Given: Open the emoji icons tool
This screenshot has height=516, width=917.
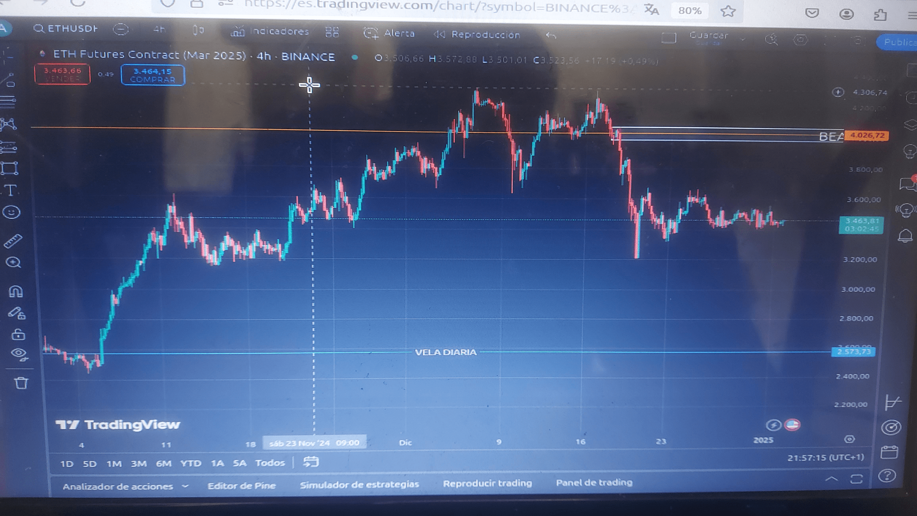Looking at the screenshot, I should pyautogui.click(x=11, y=213).
